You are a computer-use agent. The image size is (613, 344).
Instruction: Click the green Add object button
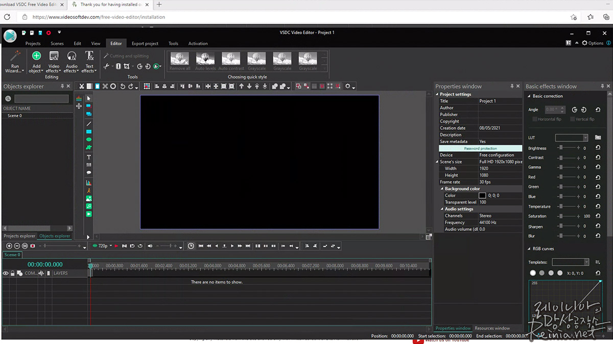[x=36, y=62]
